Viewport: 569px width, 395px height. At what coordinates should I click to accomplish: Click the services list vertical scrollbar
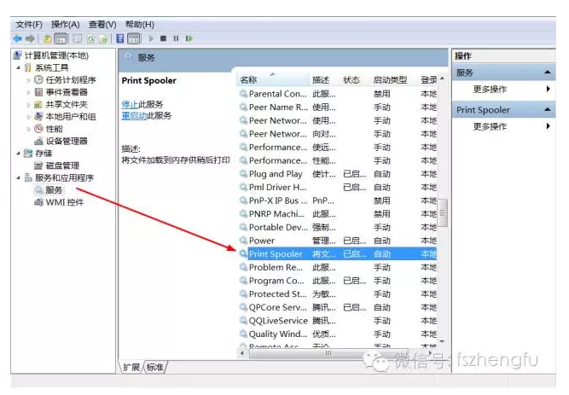click(442, 213)
